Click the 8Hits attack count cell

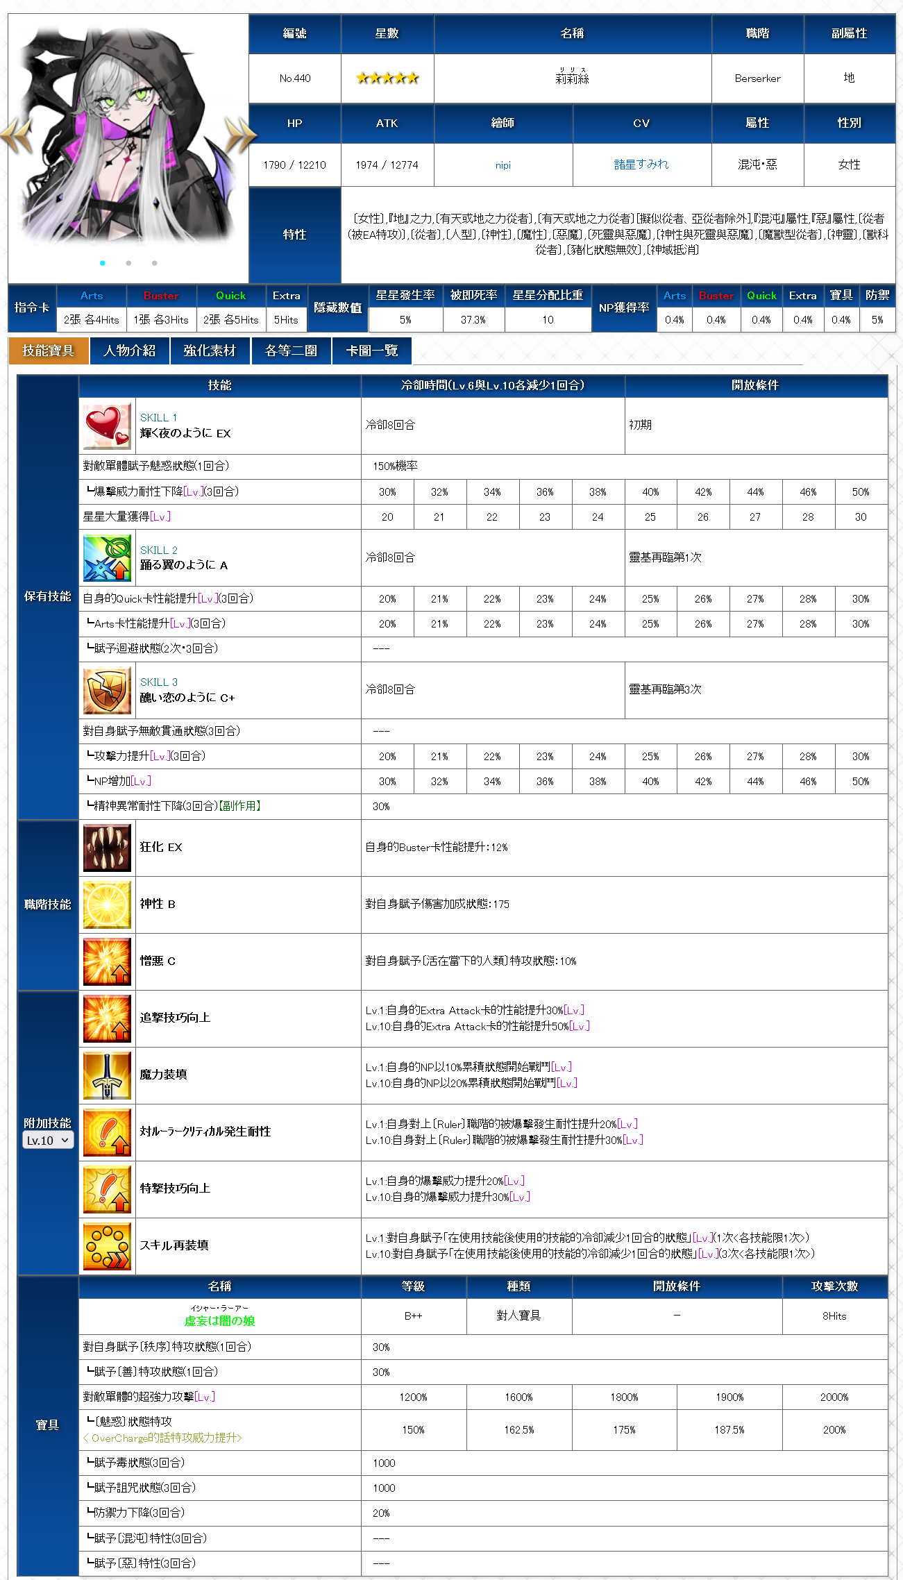pos(834,1316)
